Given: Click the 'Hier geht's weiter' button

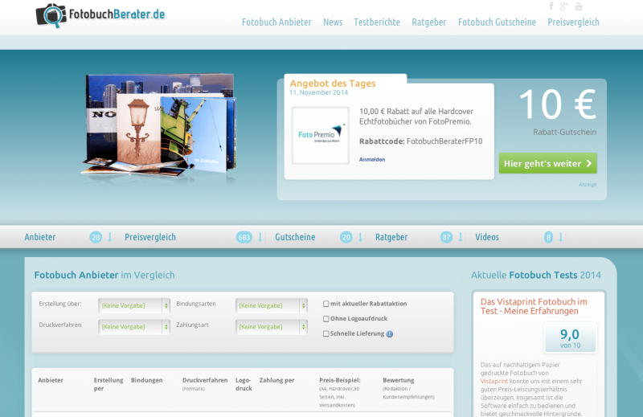Looking at the screenshot, I should pos(547,163).
